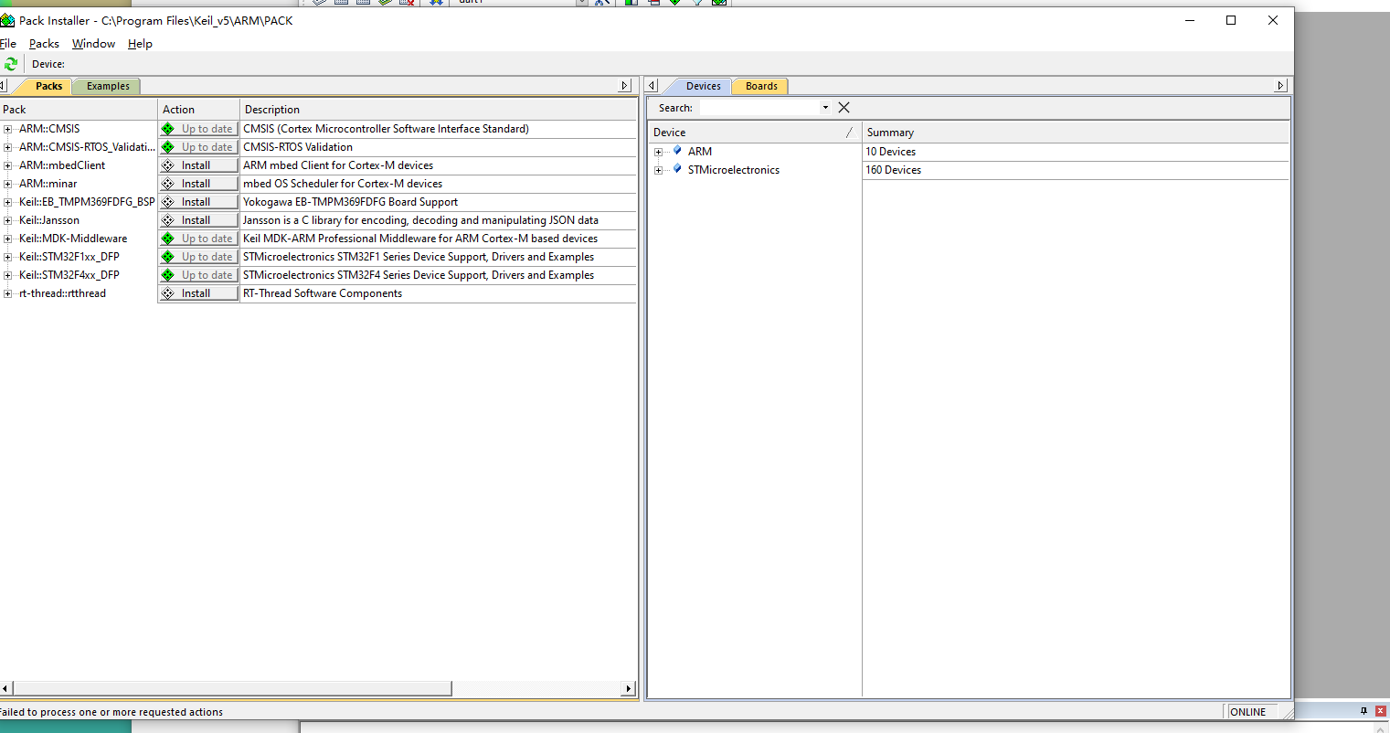Click the Up to date button for ARM::CMSIS
This screenshot has height=733, width=1390.
coord(198,129)
